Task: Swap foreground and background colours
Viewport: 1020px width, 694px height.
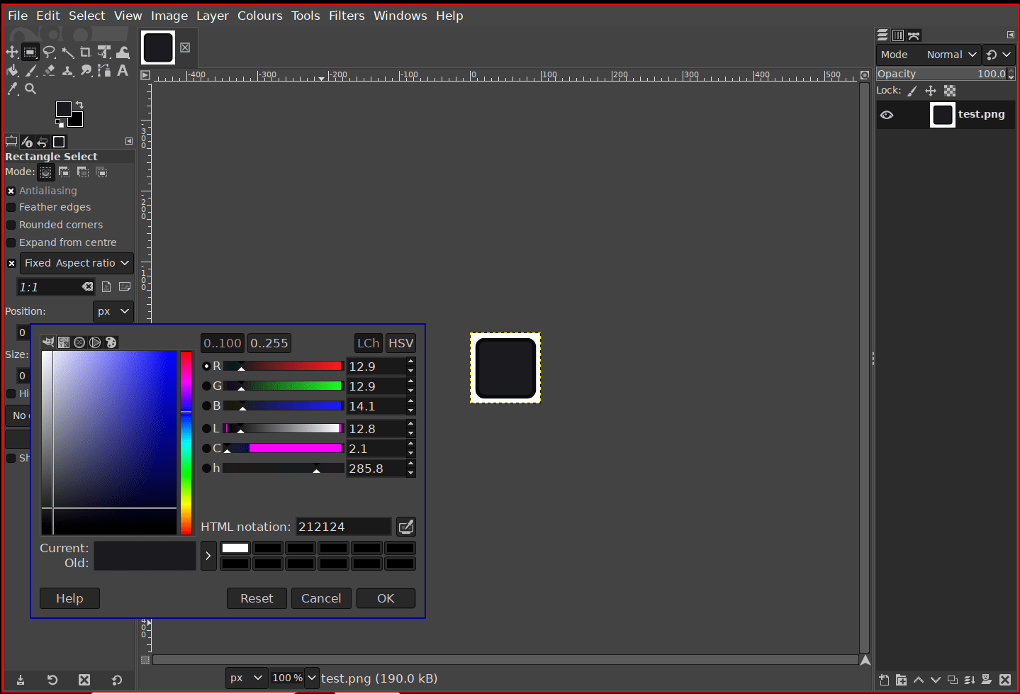Action: [x=79, y=105]
